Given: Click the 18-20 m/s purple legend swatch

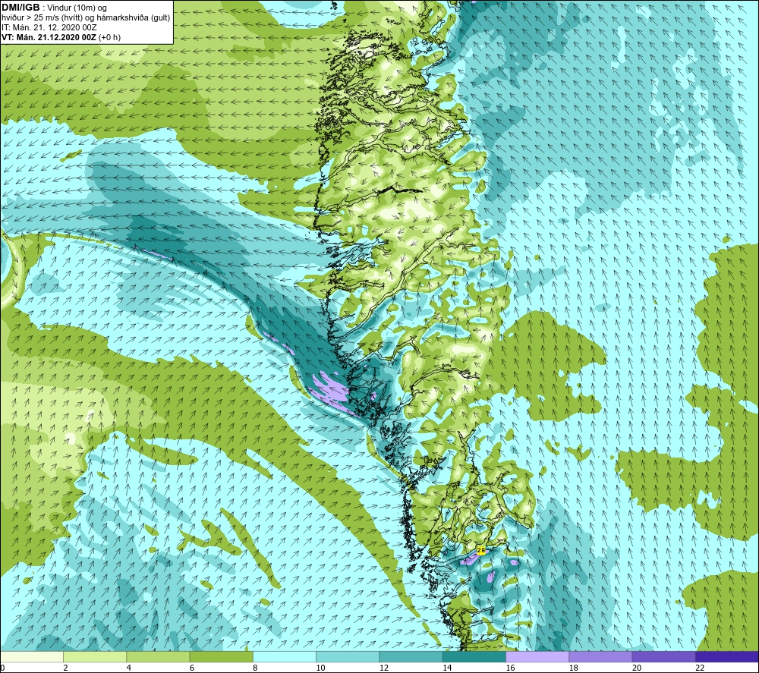Looking at the screenshot, I should [600, 657].
